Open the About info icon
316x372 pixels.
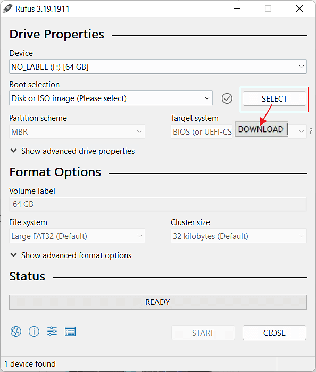34,332
